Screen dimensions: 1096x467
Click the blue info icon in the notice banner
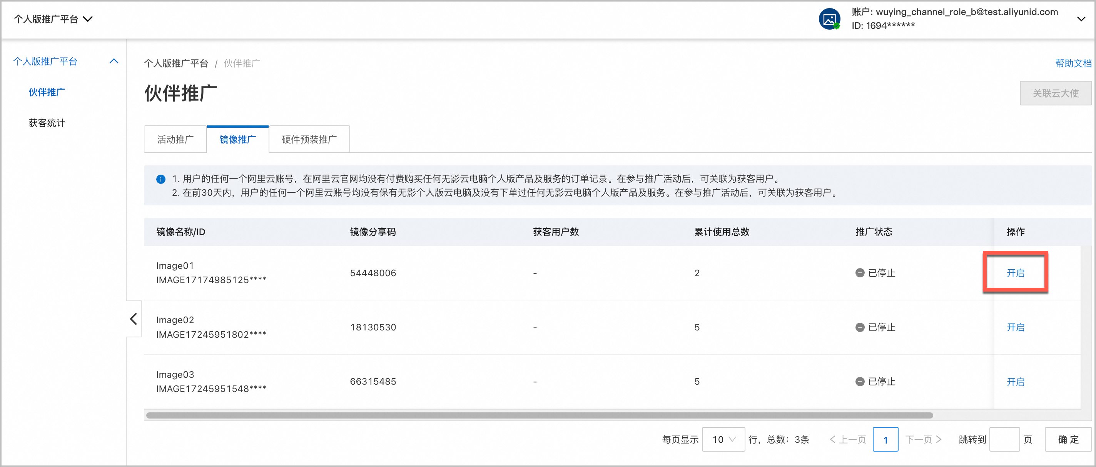[x=161, y=179]
